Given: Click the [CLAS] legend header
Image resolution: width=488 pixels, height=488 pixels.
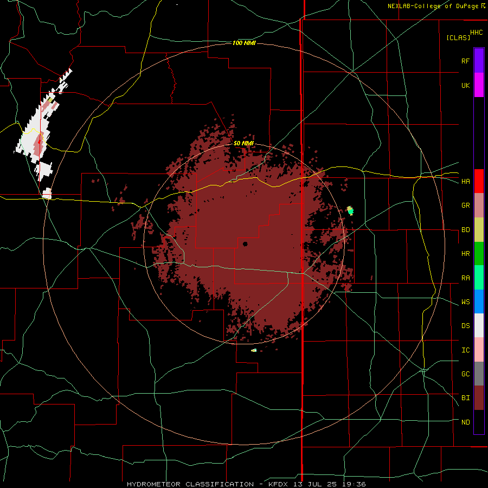Looking at the screenshot, I should click(458, 37).
